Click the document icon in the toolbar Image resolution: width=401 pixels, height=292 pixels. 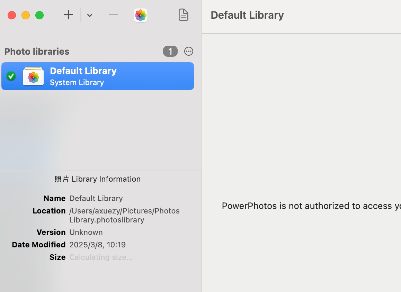coord(184,15)
